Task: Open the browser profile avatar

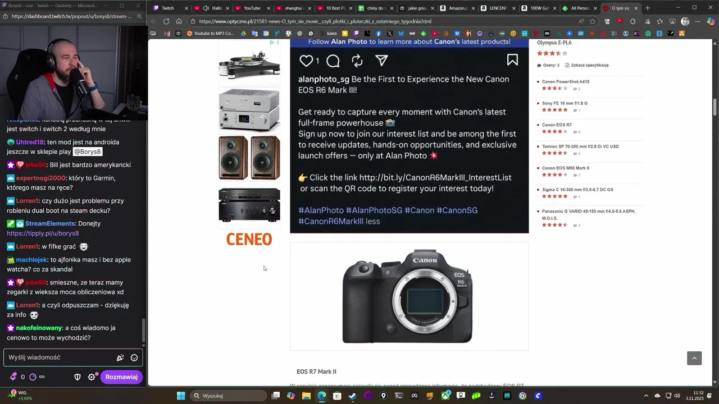Action: (x=685, y=21)
